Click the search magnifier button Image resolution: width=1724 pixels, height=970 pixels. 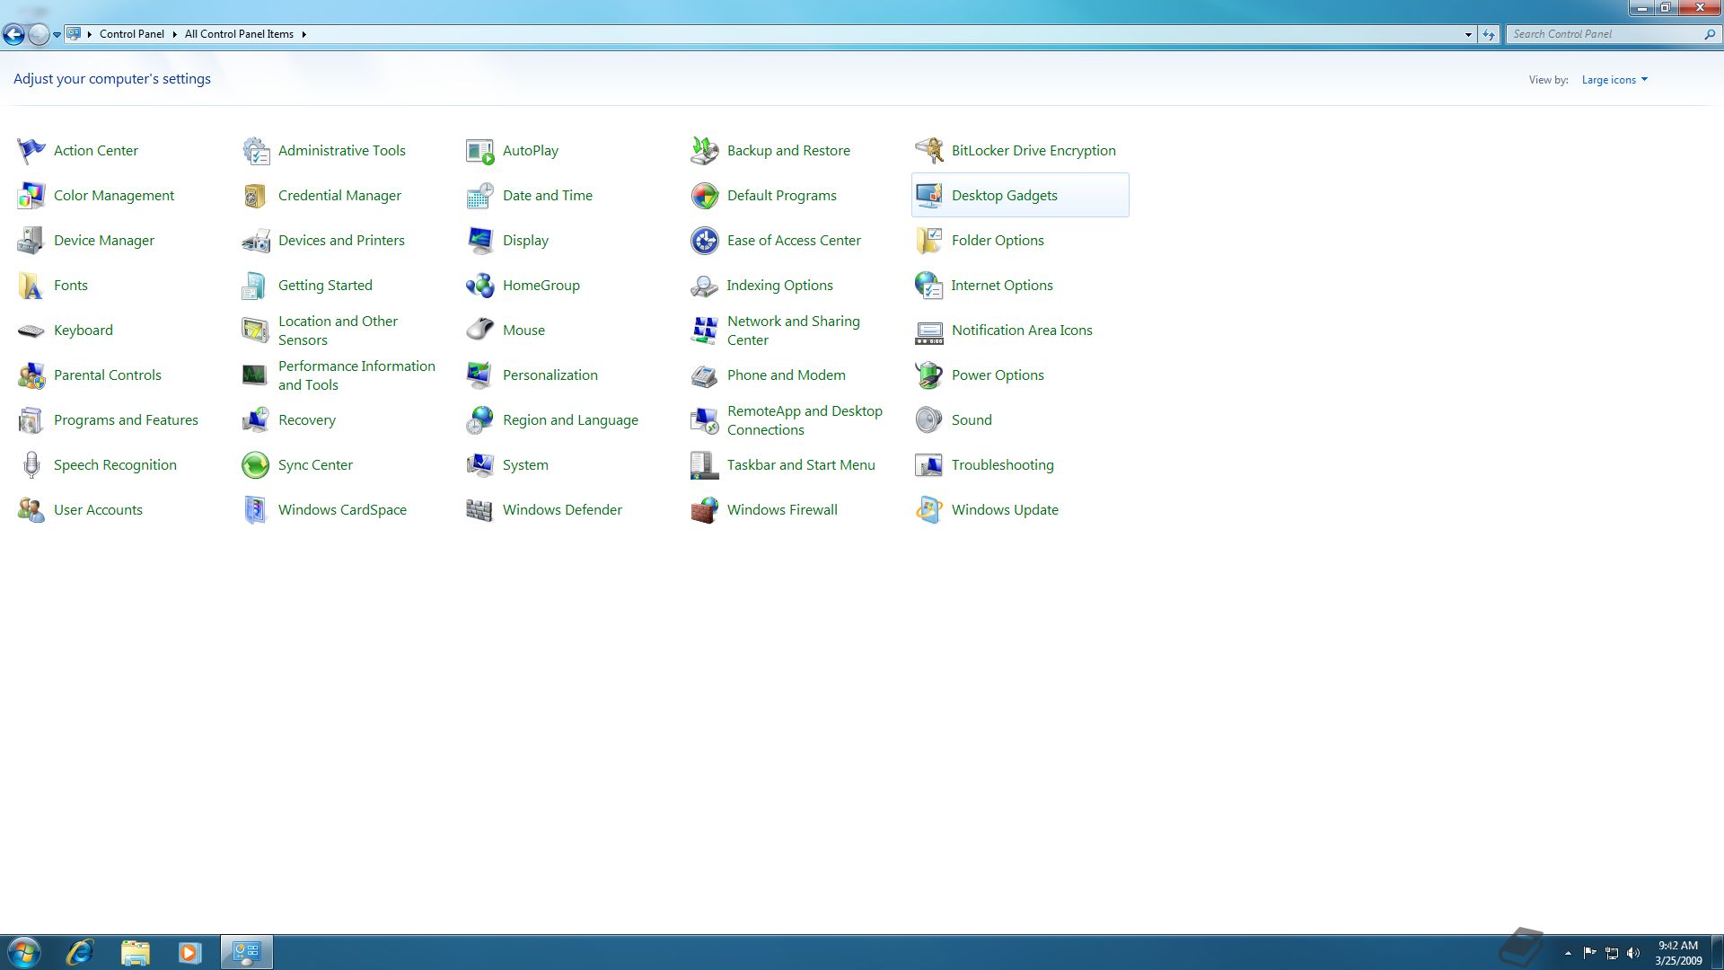[1710, 34]
